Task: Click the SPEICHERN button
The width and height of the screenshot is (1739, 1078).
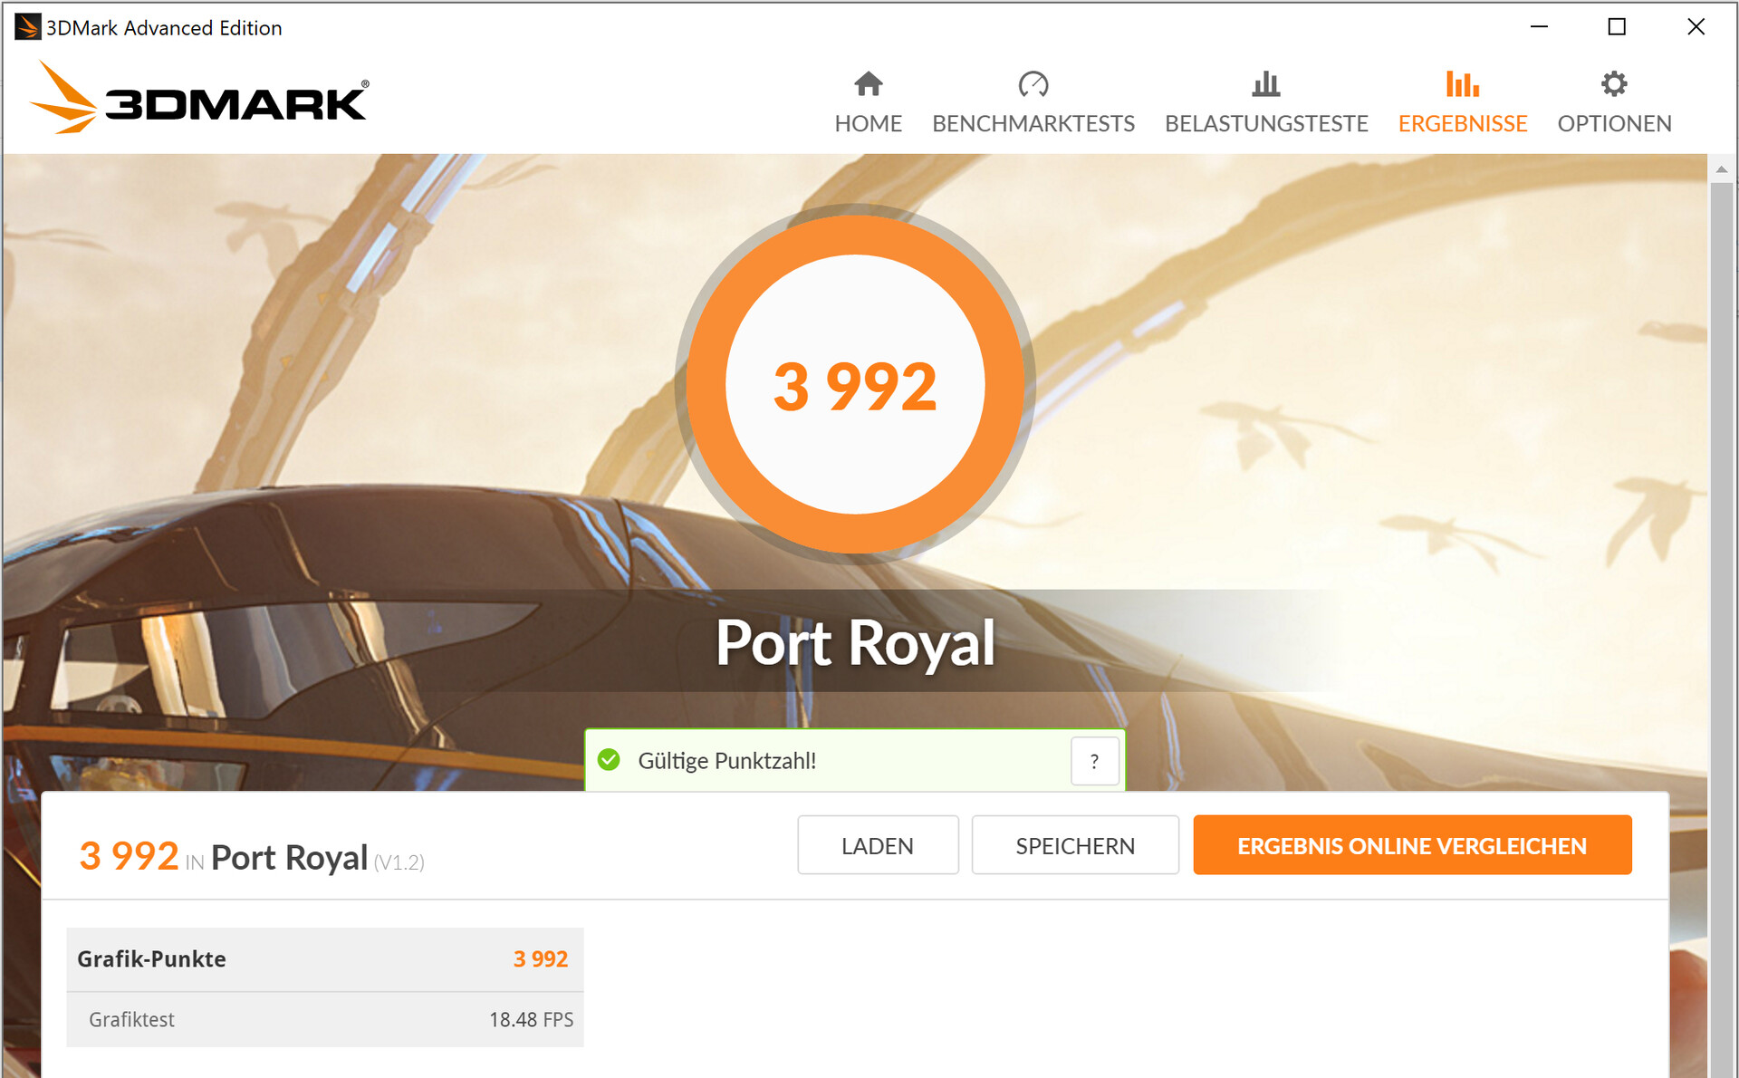Action: click(x=1075, y=845)
